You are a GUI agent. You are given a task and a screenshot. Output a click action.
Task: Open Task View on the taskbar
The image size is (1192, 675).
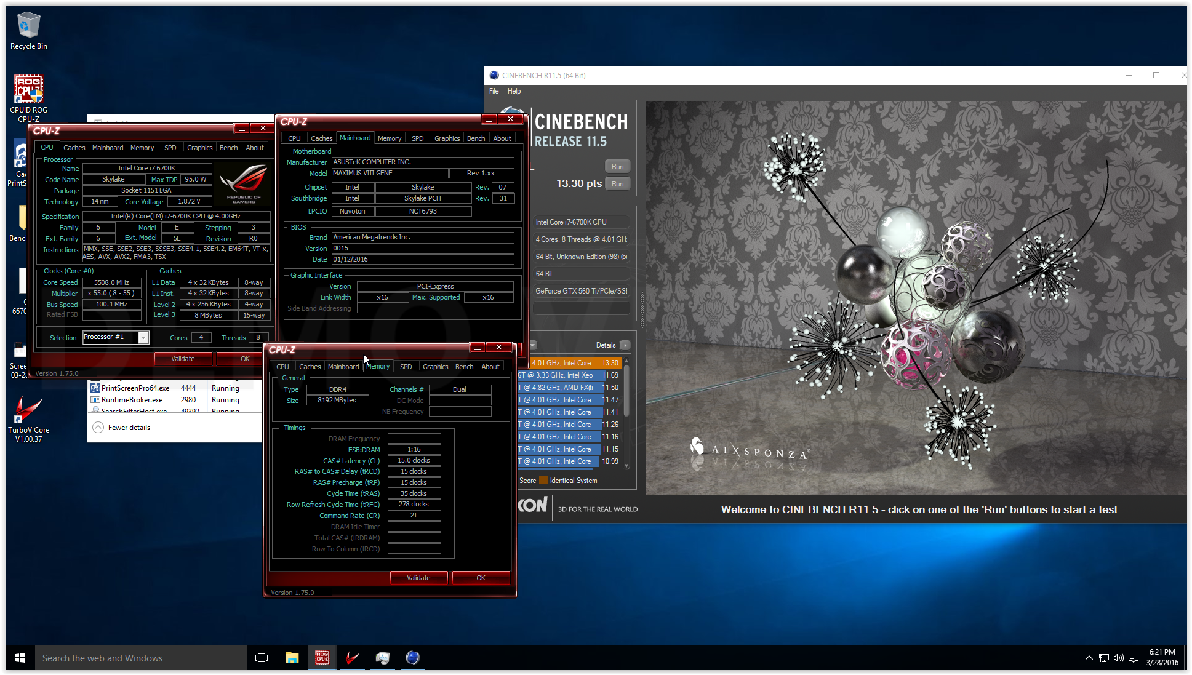coord(262,658)
